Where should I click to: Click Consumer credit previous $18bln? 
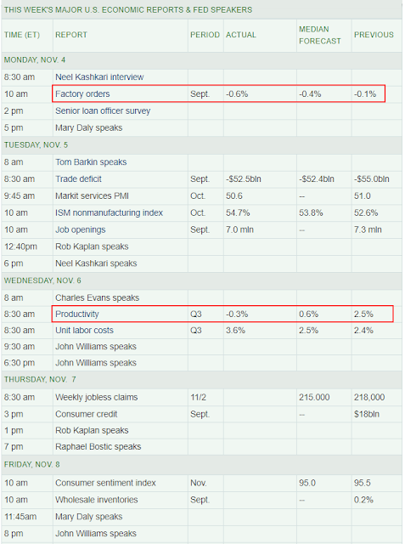pos(367,414)
